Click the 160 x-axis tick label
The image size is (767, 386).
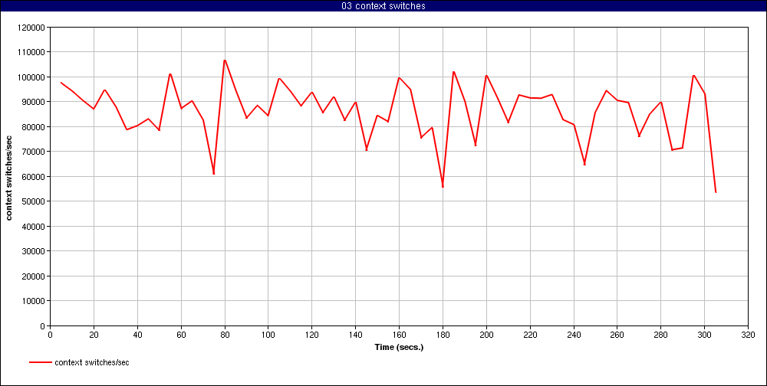pos(399,334)
